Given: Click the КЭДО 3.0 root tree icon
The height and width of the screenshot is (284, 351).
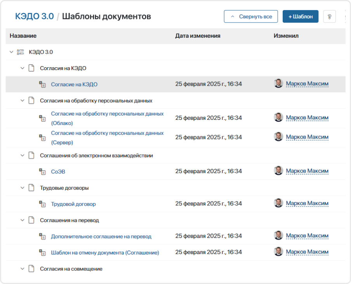Looking at the screenshot, I should tap(21, 52).
